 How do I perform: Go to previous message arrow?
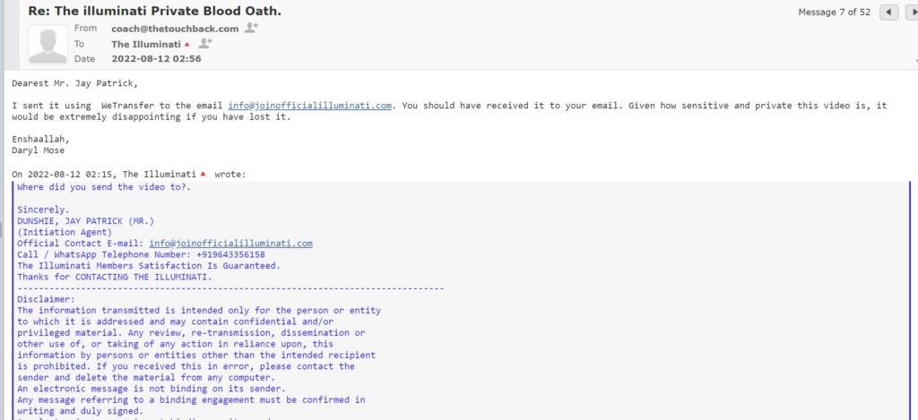tap(888, 13)
